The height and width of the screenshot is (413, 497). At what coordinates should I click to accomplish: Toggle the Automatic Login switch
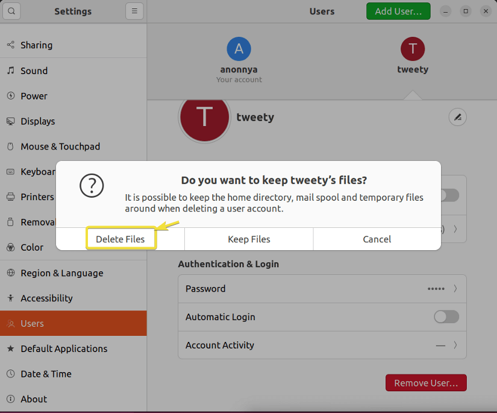click(x=446, y=317)
